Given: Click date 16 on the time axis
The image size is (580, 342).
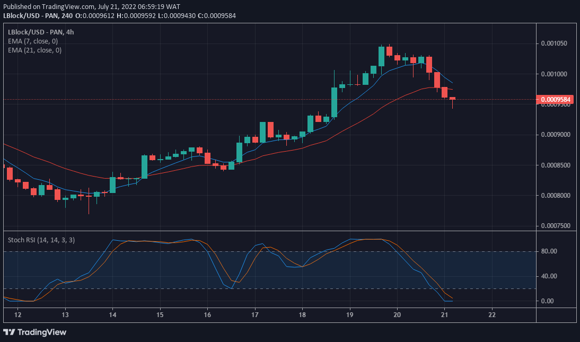Looking at the screenshot, I should coord(207,315).
